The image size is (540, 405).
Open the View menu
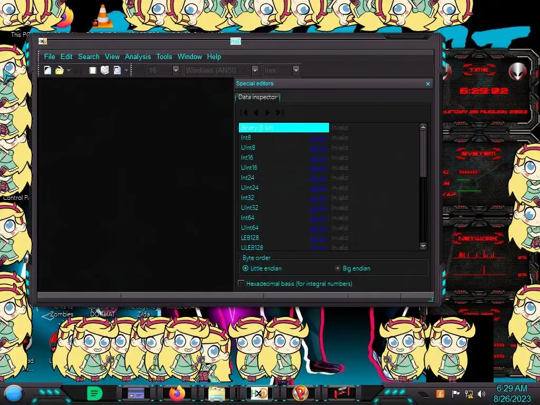(112, 56)
